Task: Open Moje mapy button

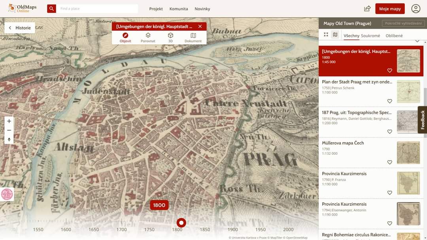Action: tap(390, 9)
